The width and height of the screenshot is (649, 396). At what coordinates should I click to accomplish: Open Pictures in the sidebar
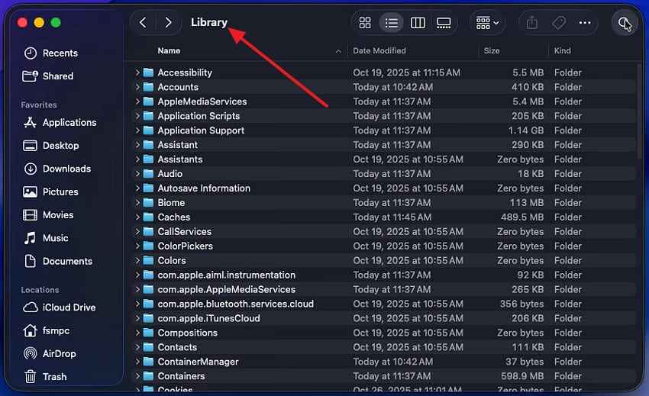click(x=50, y=192)
